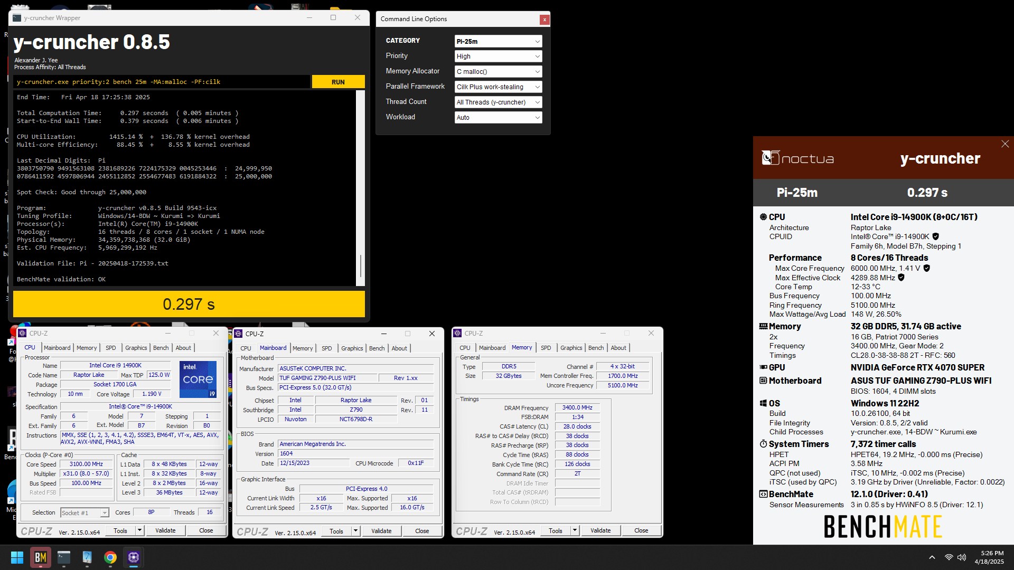Open the terminal app in taskbar

[64, 557]
